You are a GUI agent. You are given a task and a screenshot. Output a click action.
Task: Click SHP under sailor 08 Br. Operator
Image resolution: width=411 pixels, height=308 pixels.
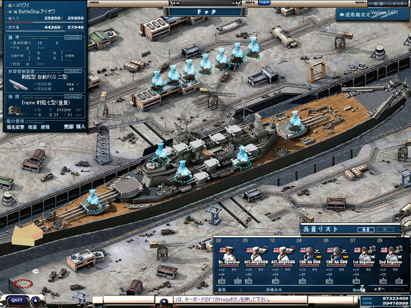pyautogui.click(x=237, y=281)
